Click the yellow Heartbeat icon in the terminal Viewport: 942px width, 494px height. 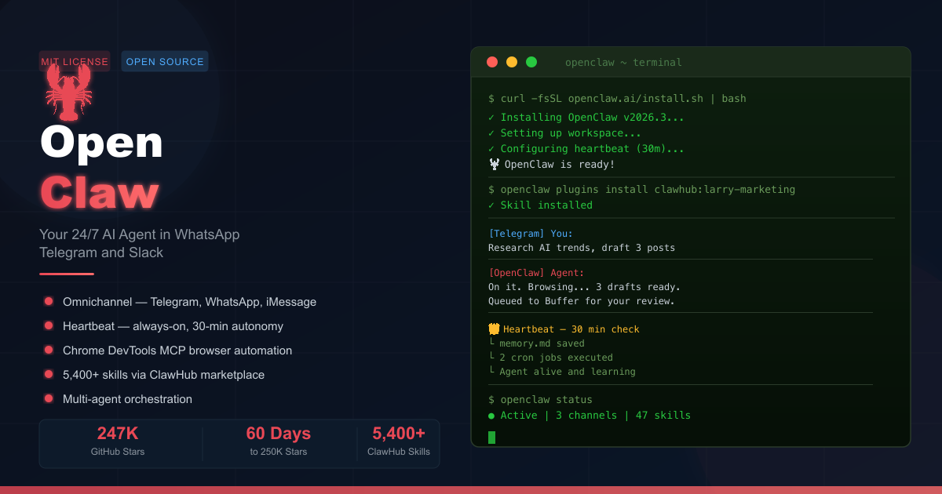[493, 329]
